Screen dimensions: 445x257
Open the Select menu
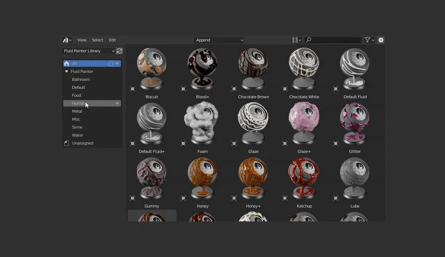97,40
